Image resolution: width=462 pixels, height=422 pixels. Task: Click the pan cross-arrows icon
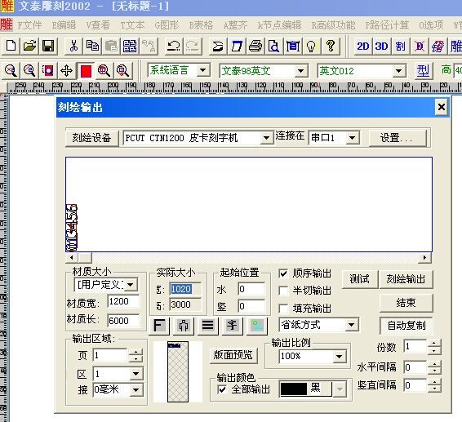67,70
